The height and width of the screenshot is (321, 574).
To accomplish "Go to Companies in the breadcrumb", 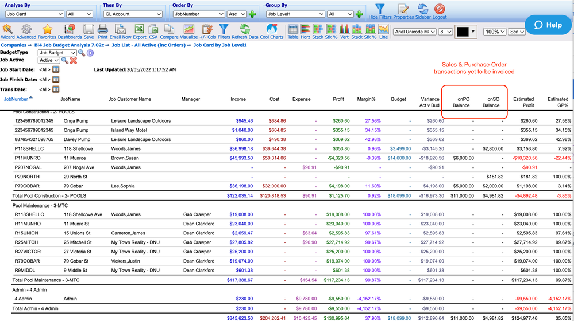I will (x=14, y=45).
